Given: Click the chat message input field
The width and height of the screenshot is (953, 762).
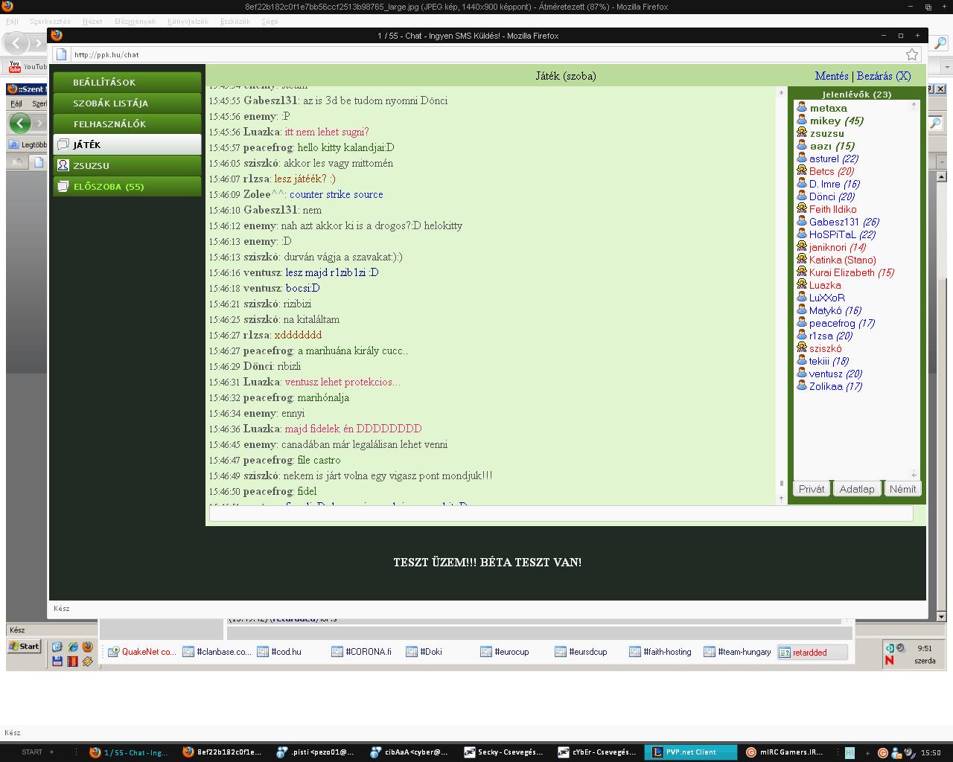Looking at the screenshot, I should [561, 513].
